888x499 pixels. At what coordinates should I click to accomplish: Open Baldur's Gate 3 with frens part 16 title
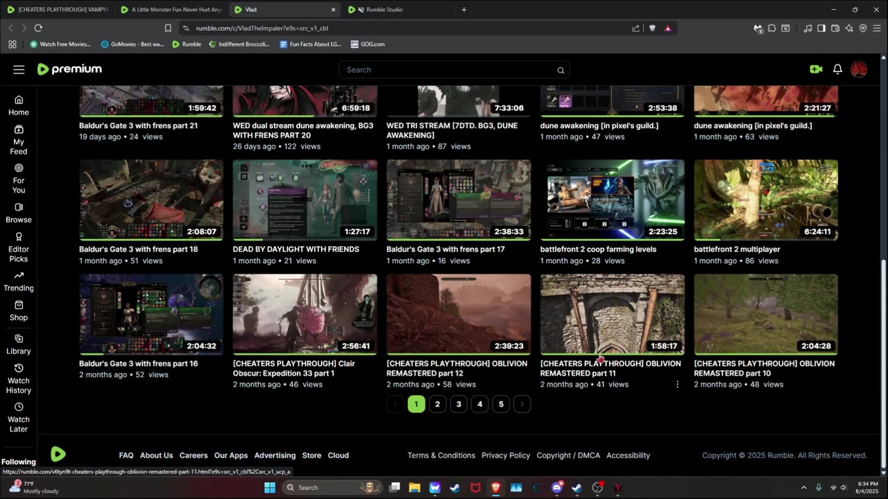pyautogui.click(x=138, y=364)
